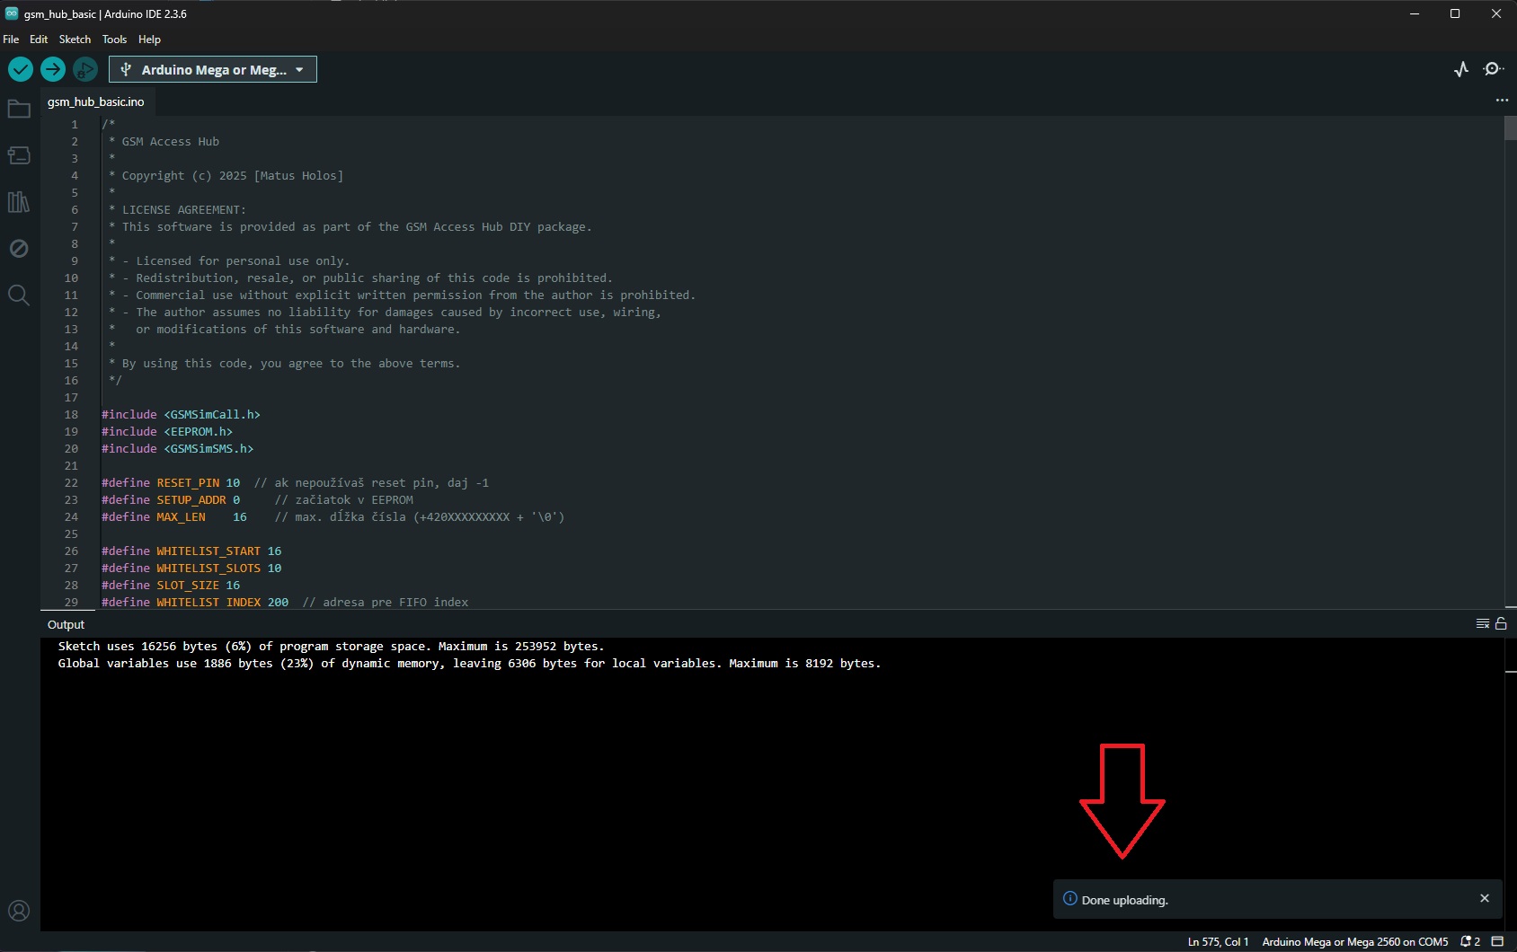Click the #include <GSMSimSMS.h> line

pyautogui.click(x=178, y=449)
